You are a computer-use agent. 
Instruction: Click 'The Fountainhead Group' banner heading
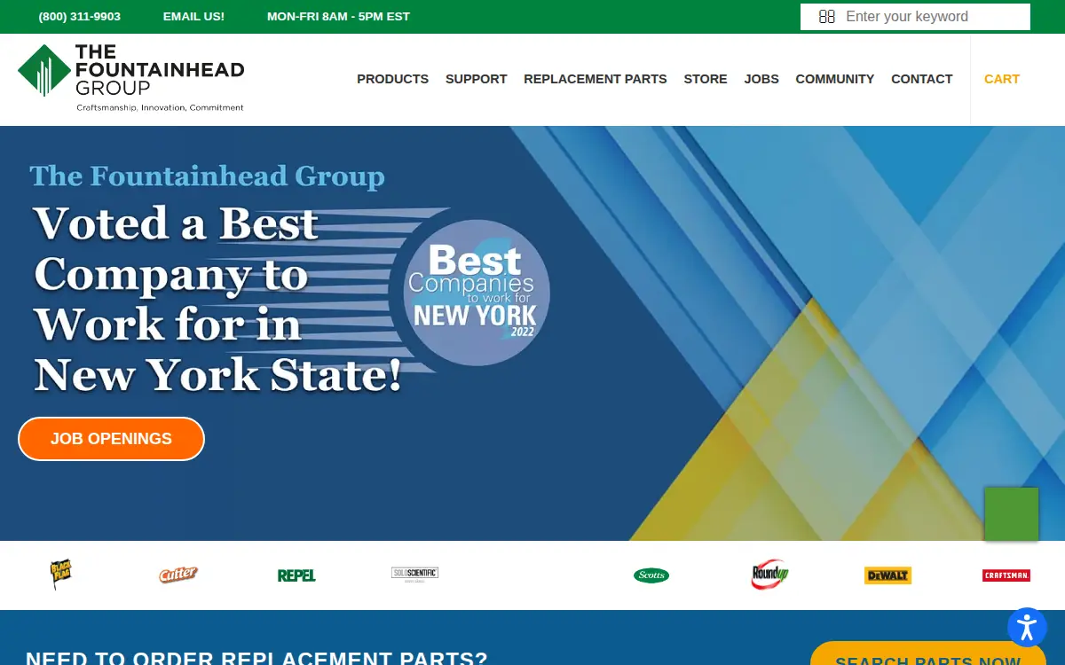208,176
